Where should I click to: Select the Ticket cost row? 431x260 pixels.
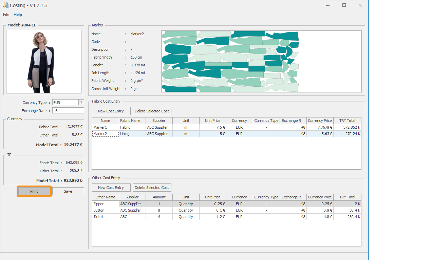pos(105,217)
